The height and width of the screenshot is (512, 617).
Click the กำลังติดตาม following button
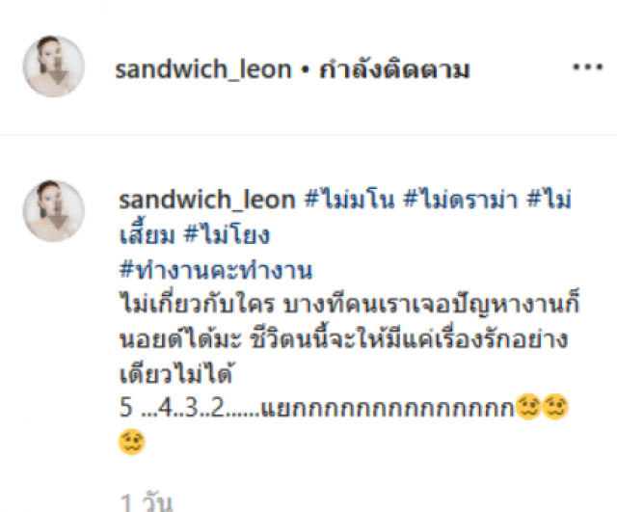click(x=394, y=69)
